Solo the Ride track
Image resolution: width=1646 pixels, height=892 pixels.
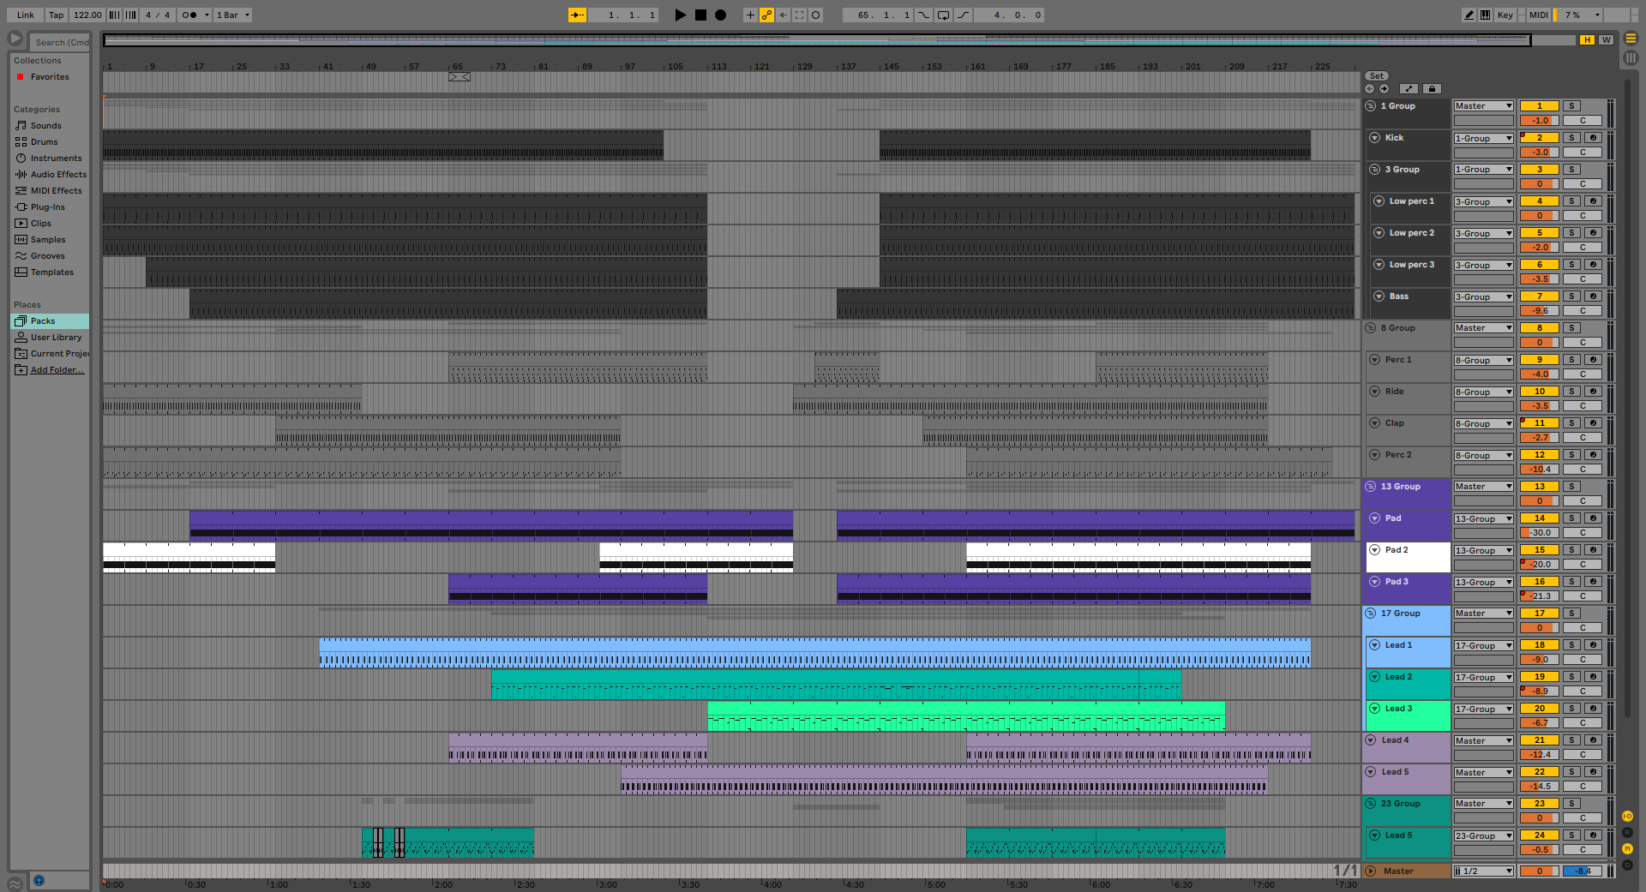[x=1571, y=392]
